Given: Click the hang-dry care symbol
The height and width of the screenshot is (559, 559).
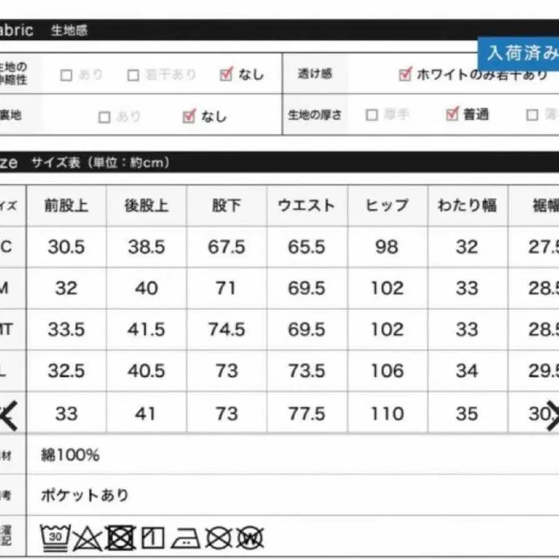Looking at the screenshot, I should click(152, 536).
